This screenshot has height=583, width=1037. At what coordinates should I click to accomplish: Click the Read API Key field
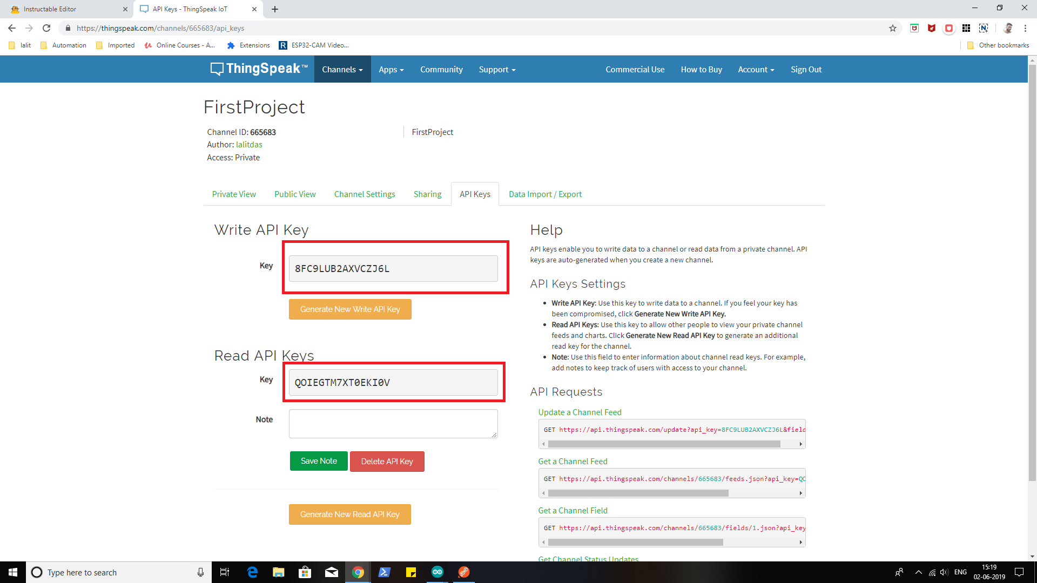click(x=393, y=382)
